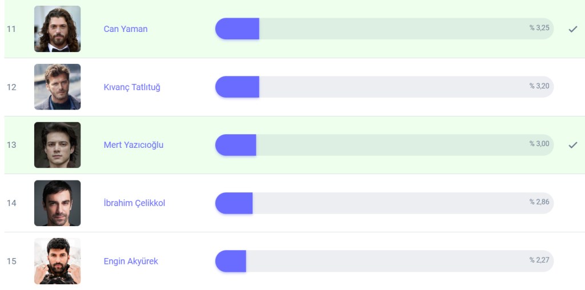Click the filled vote bar for Can Yaman
Viewport: 585px width, 290px height.
point(237,29)
